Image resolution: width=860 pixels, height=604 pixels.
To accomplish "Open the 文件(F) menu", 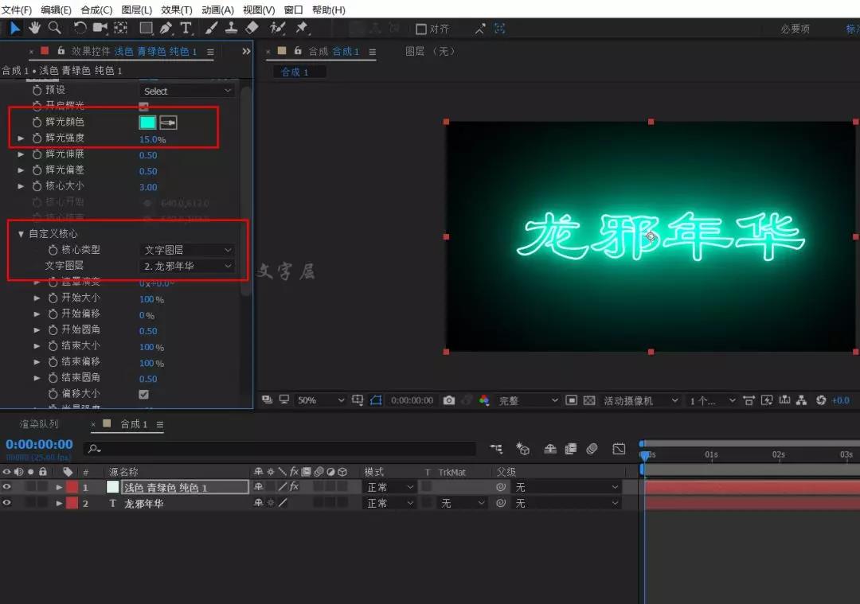I will 17,10.
